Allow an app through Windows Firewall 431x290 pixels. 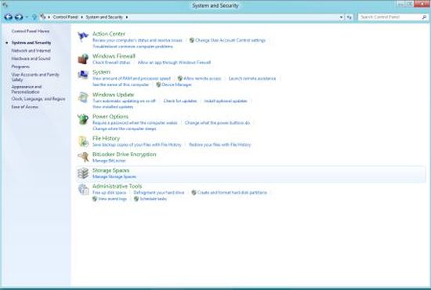point(174,63)
